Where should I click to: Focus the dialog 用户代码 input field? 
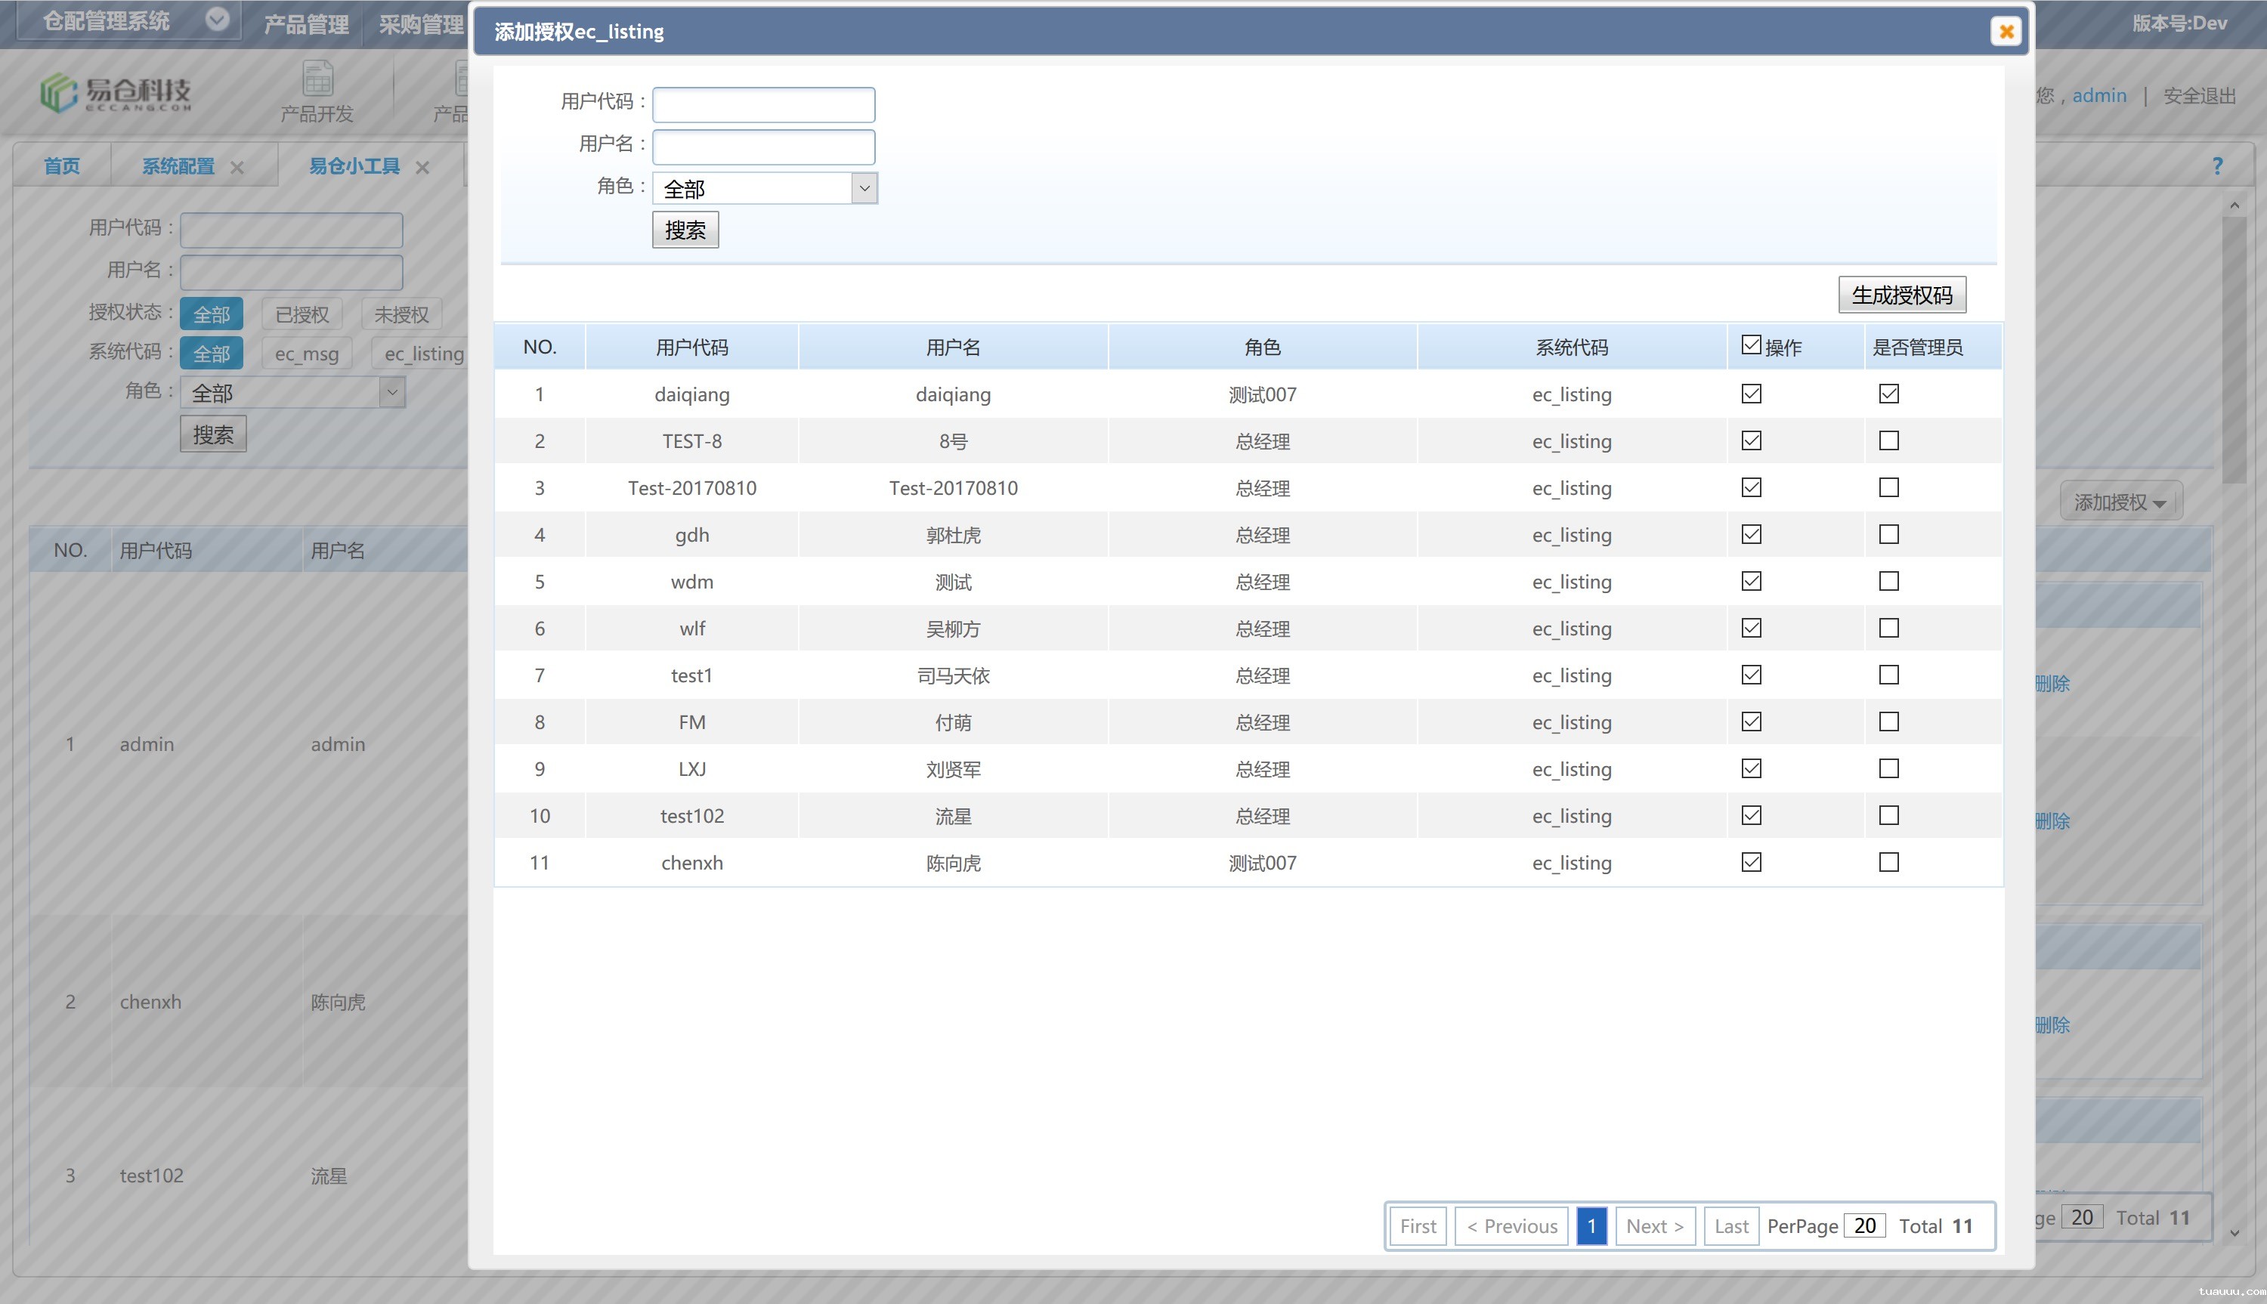coord(763,105)
